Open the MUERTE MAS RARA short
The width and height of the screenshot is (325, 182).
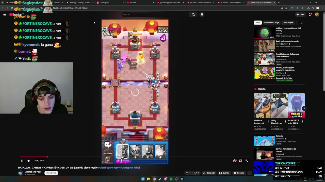coord(297,106)
